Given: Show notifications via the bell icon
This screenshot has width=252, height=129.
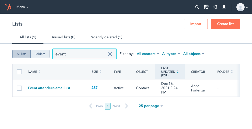Looking at the screenshot, I should [224, 7].
